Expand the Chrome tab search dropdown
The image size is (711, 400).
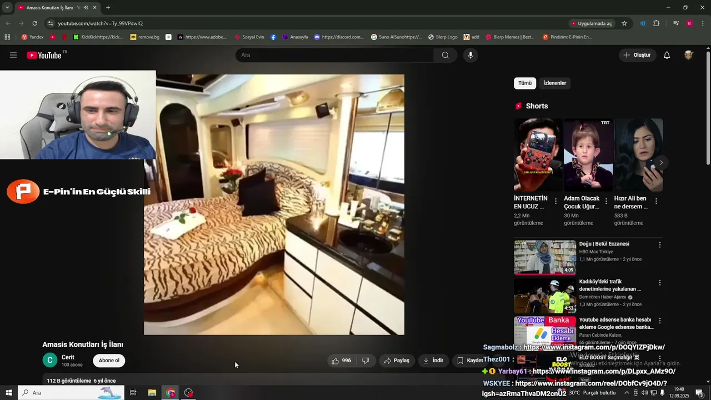tap(7, 8)
